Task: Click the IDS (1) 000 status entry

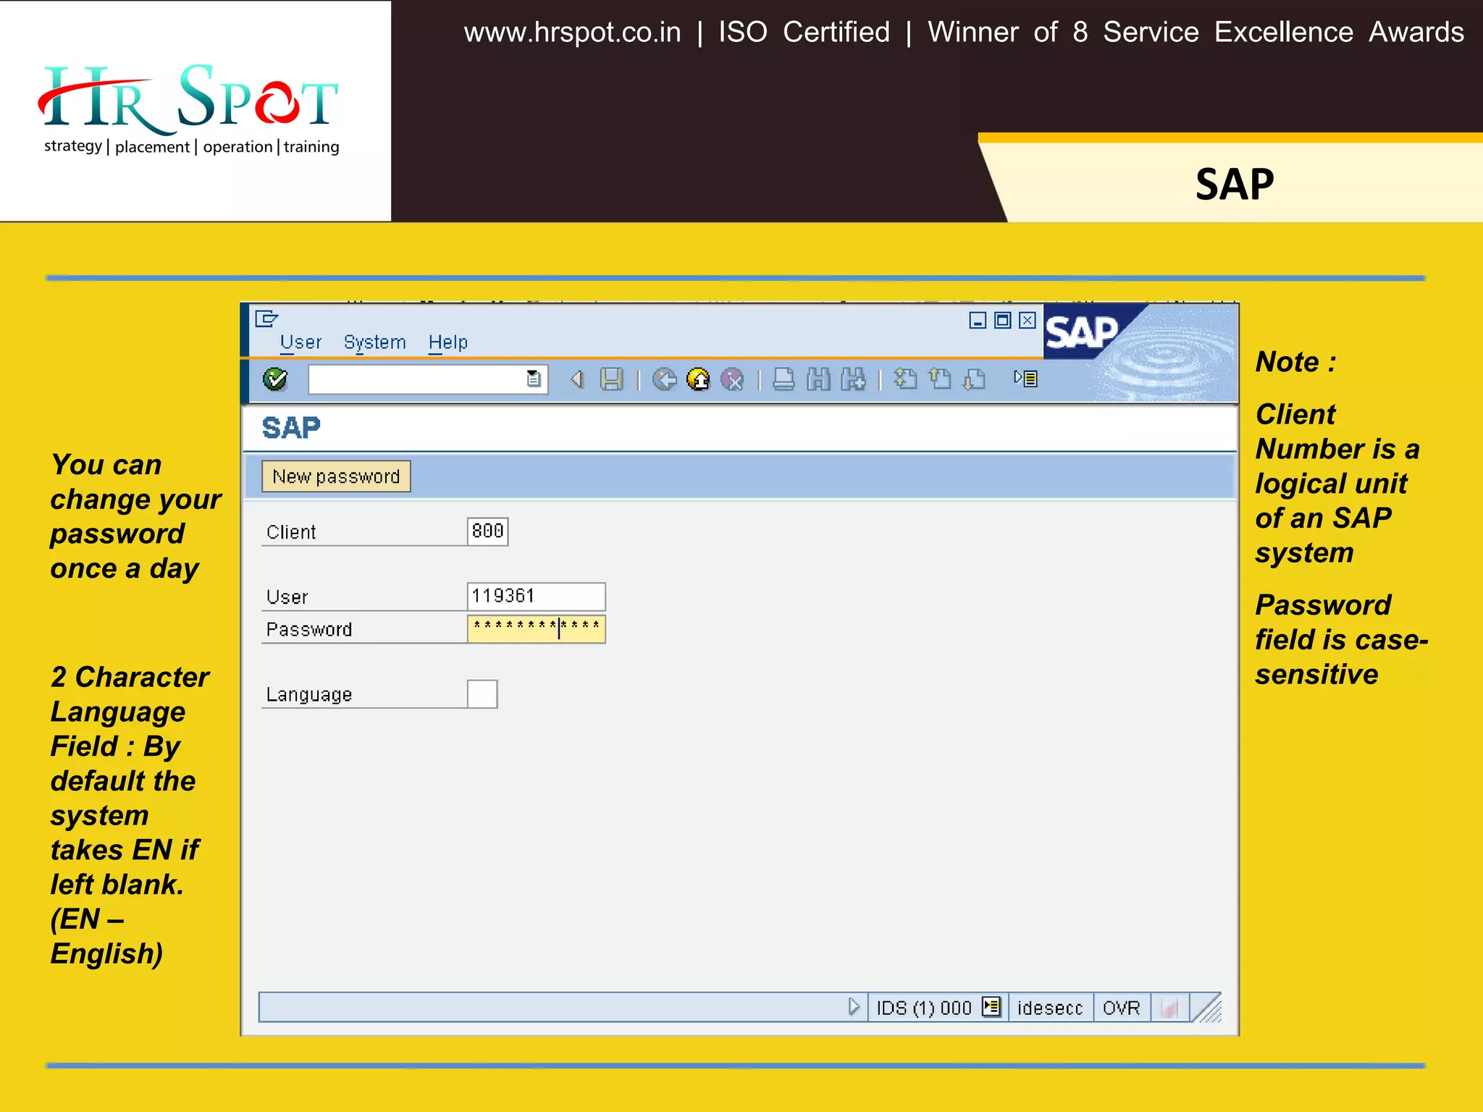Action: [x=923, y=1008]
